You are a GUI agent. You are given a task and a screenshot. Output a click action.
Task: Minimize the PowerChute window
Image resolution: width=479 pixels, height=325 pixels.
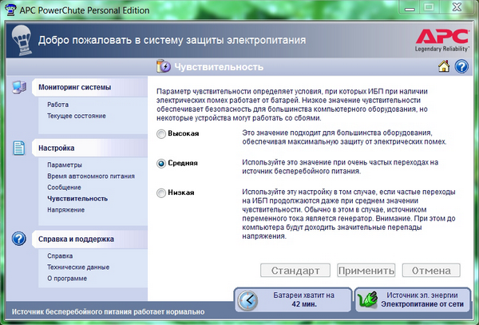click(x=410, y=8)
